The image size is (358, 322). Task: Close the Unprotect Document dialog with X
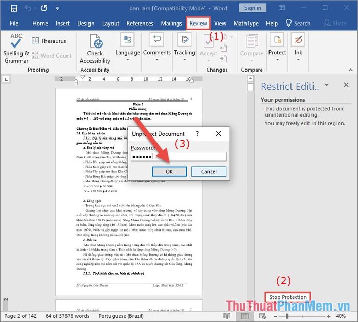(218, 133)
